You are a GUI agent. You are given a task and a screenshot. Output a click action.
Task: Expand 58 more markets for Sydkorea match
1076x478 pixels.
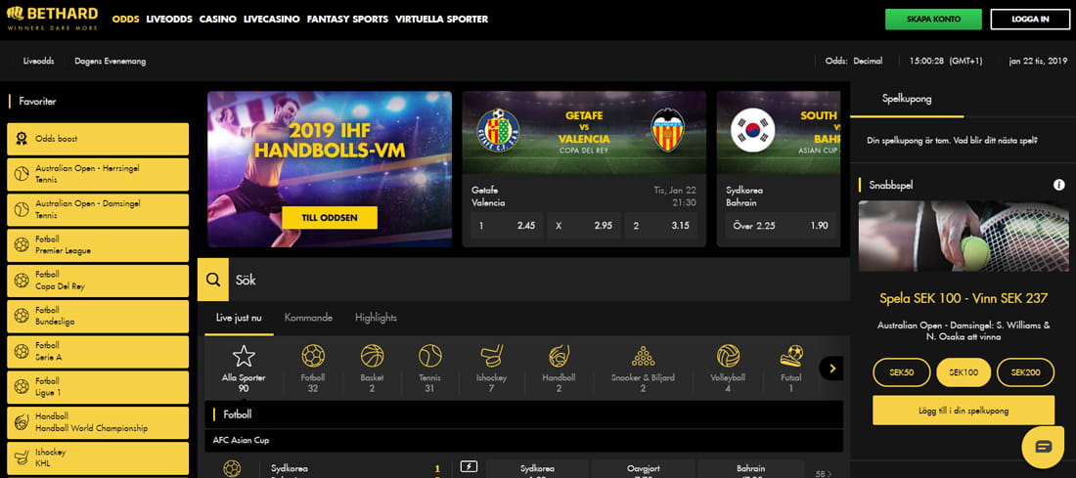(824, 473)
